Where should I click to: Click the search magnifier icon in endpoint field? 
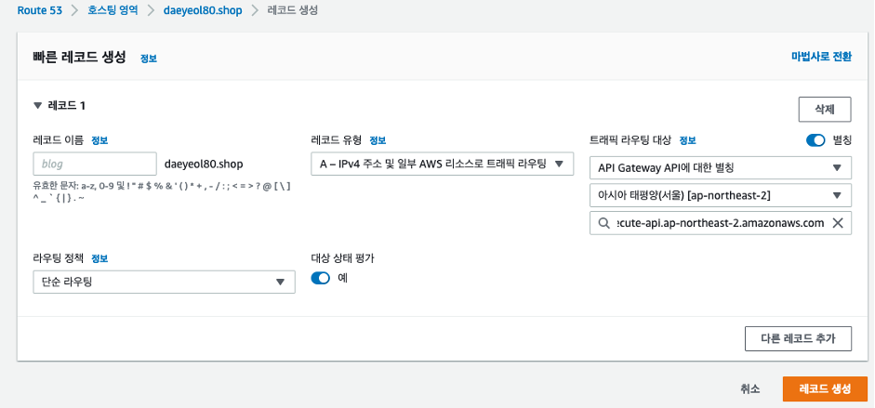tap(603, 223)
